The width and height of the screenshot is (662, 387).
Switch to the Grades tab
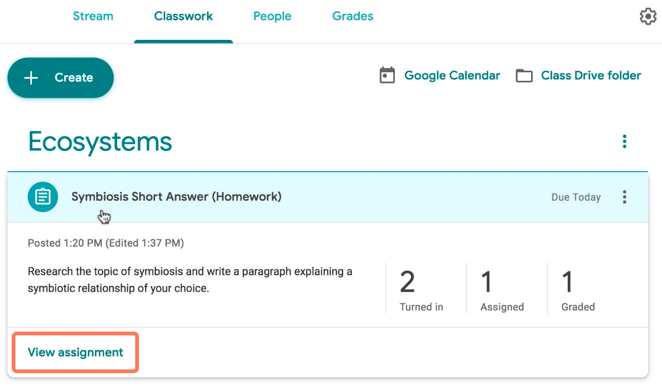[x=352, y=16]
